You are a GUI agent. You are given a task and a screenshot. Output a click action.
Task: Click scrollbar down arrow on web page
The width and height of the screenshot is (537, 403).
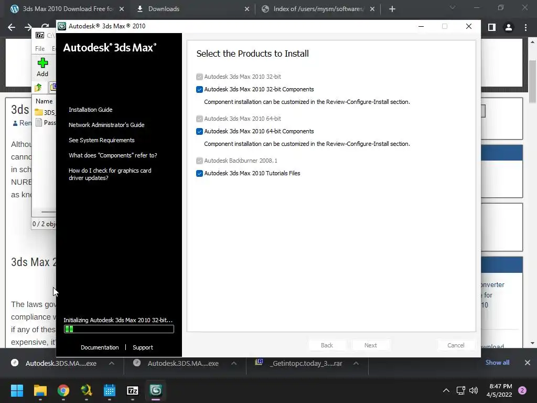click(532, 343)
